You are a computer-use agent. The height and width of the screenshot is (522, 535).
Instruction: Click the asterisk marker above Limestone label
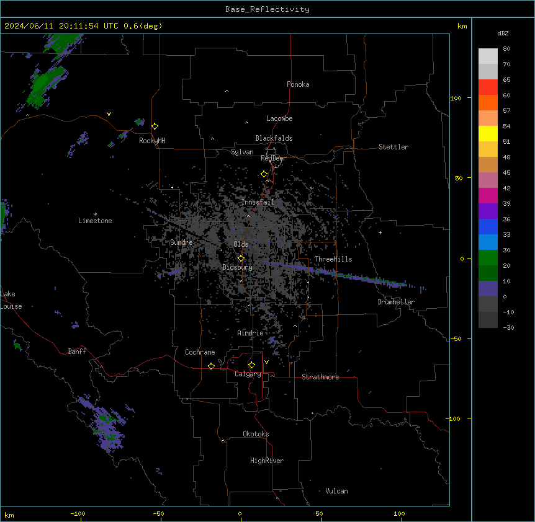[x=95, y=215]
